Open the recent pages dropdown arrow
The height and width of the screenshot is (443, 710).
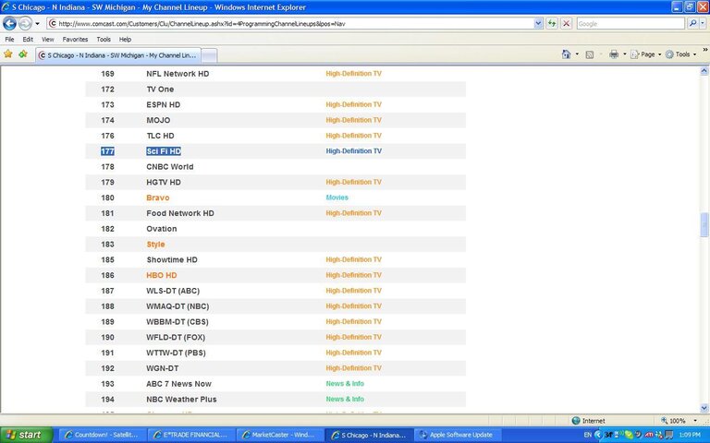coord(37,23)
